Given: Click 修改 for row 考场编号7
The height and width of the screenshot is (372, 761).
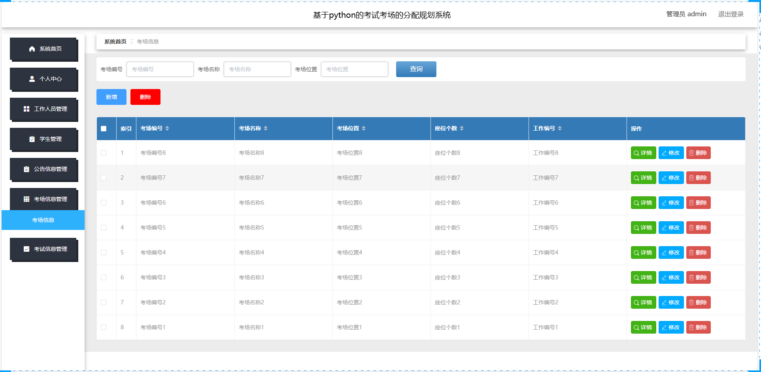Looking at the screenshot, I should [671, 178].
